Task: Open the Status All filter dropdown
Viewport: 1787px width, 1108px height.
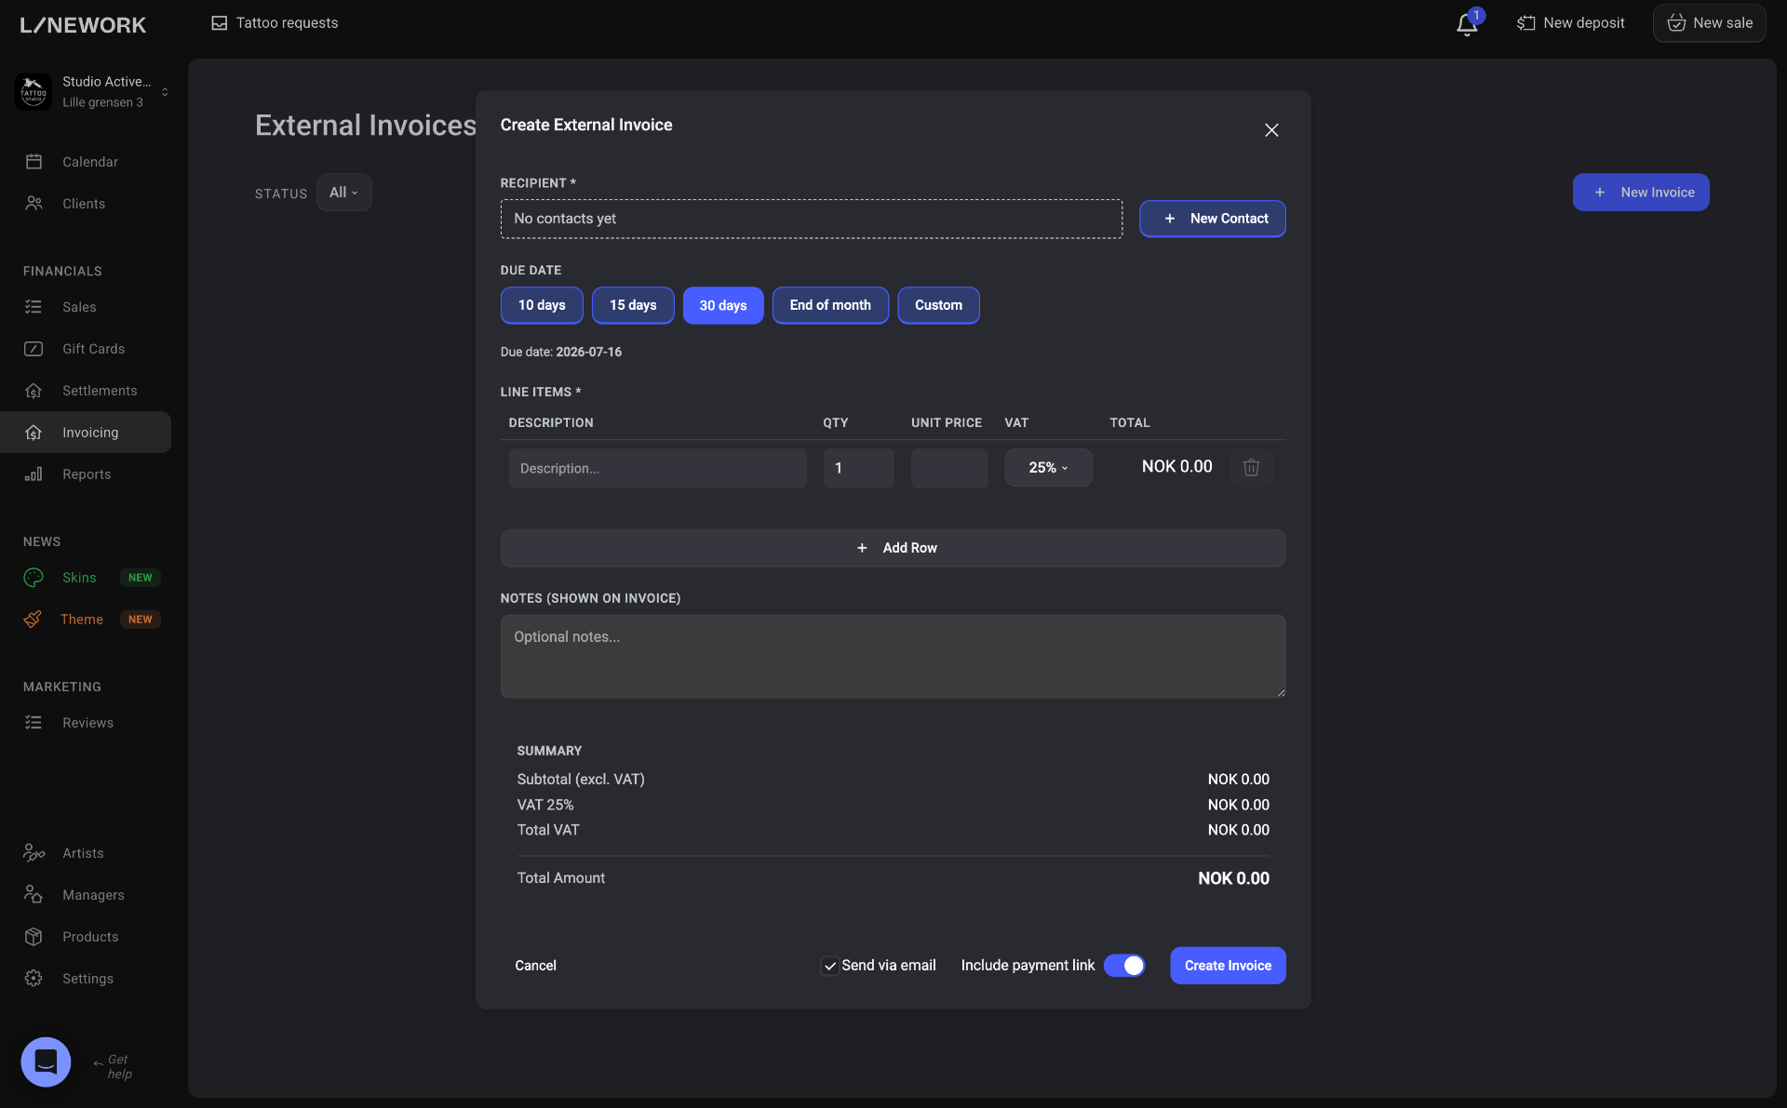Action: coord(343,193)
